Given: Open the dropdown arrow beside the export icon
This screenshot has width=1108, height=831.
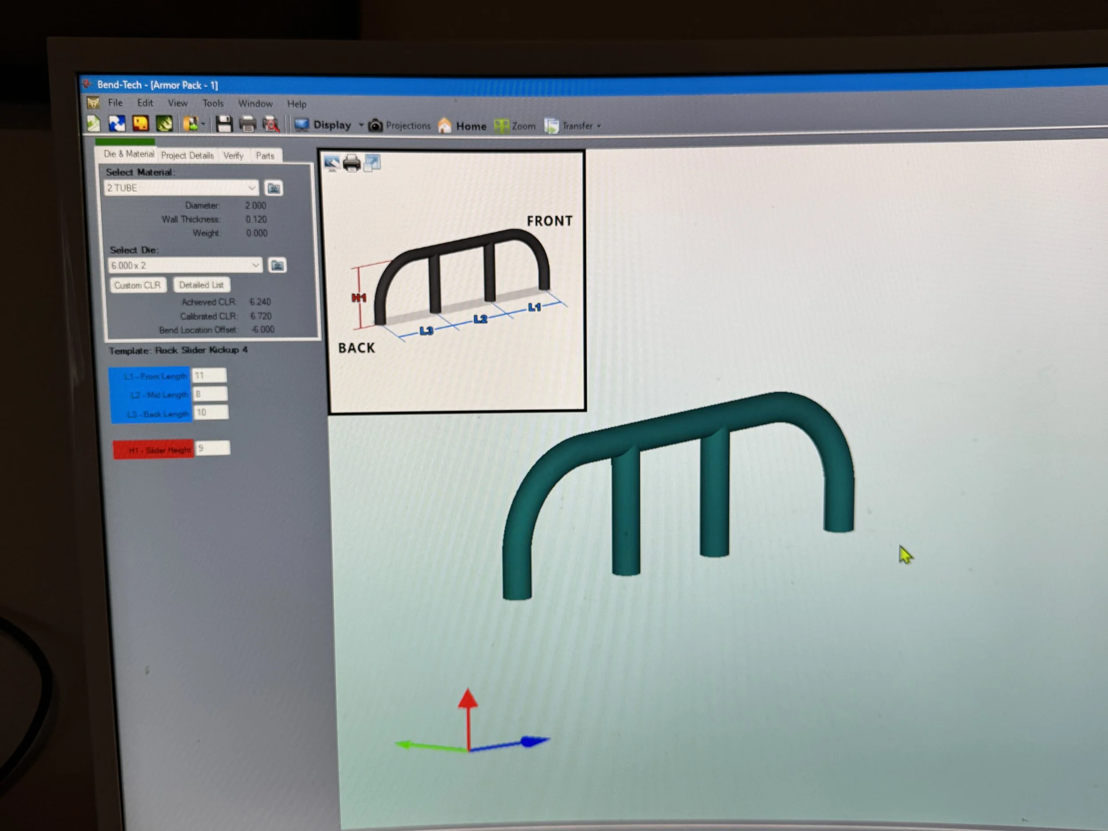Looking at the screenshot, I should (203, 124).
